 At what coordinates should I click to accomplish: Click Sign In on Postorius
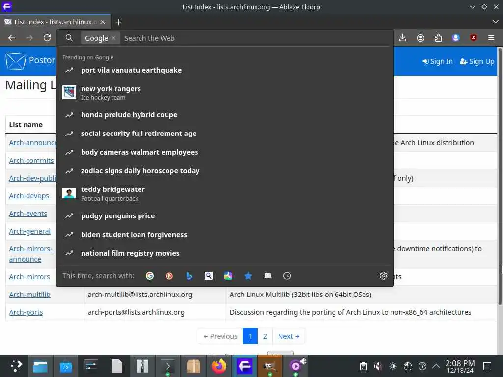tap(438, 61)
